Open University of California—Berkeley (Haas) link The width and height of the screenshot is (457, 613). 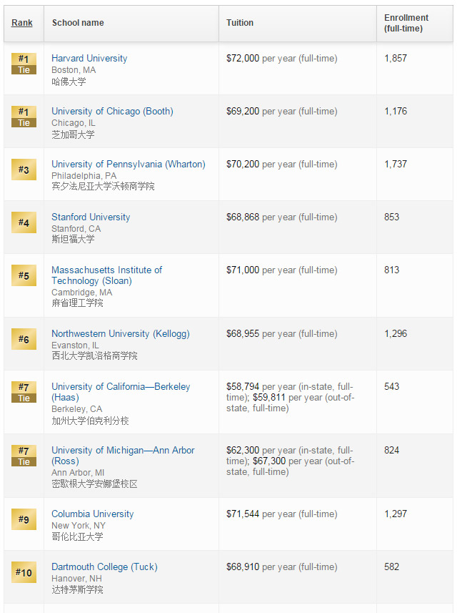(x=121, y=391)
